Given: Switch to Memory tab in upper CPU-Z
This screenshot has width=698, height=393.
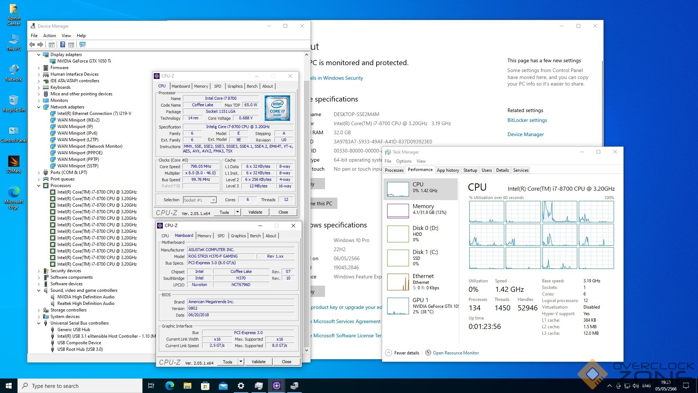Looking at the screenshot, I should (x=201, y=86).
